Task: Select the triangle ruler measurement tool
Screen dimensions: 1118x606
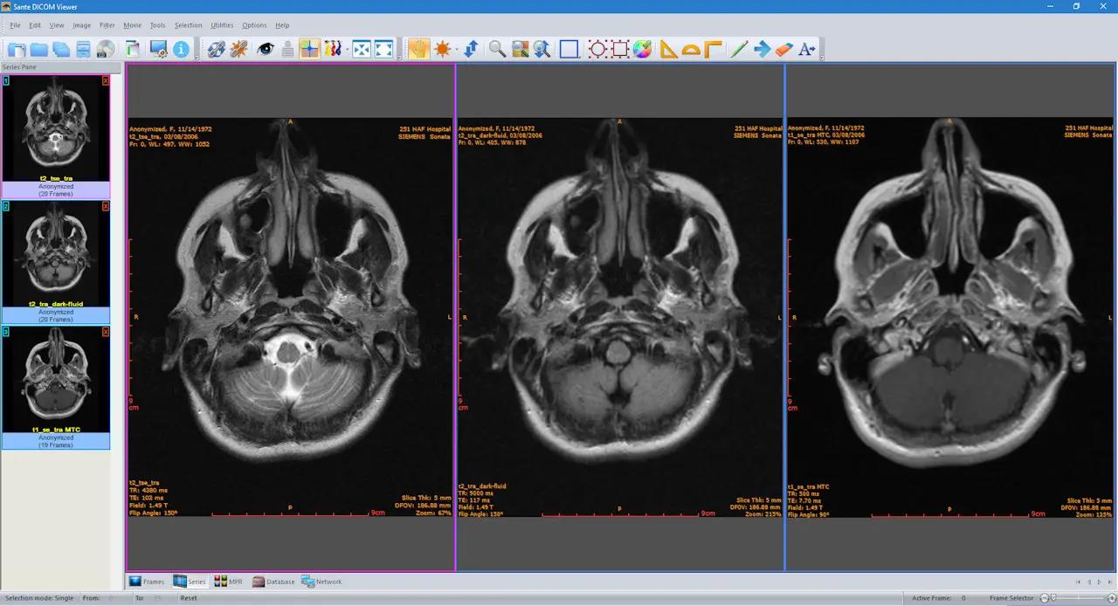Action: click(x=669, y=49)
